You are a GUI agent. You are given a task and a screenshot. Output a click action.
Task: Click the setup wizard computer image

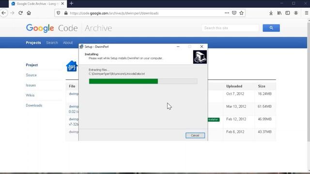pyautogui.click(x=200, y=57)
